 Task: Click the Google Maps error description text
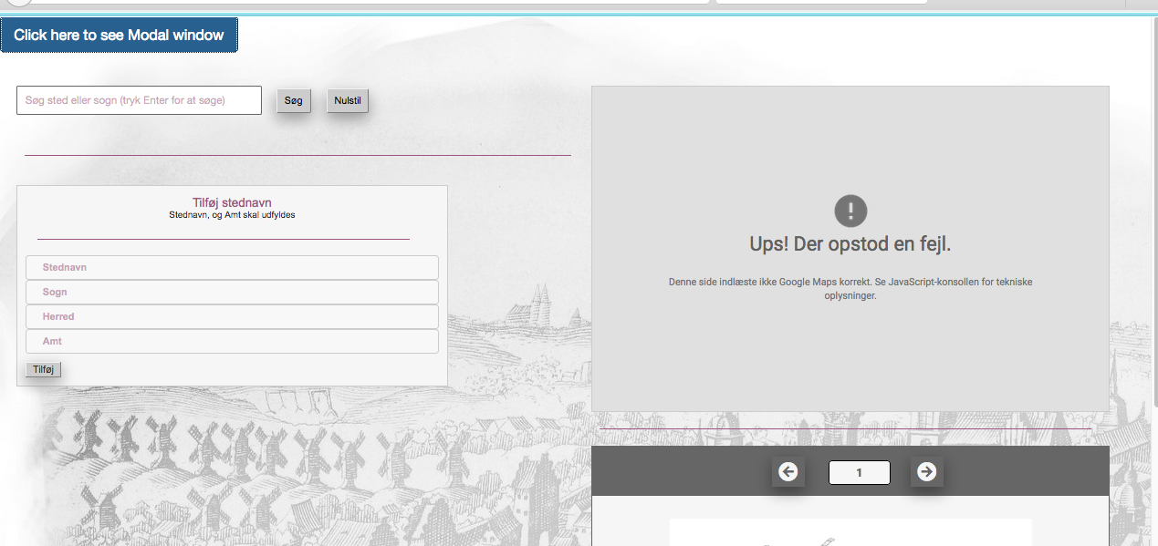[850, 289]
